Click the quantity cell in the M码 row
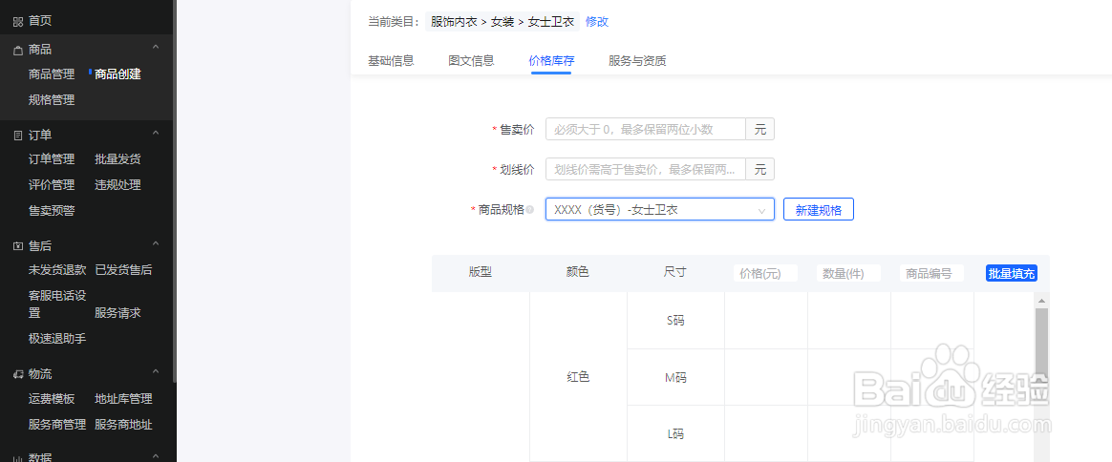Screen dimensions: 1112x462 click(849, 378)
